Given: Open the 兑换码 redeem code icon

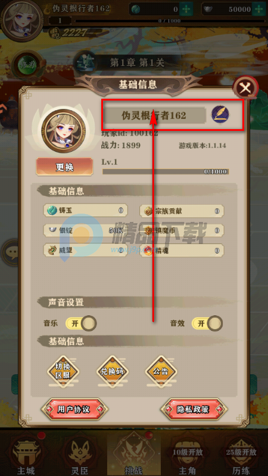Looking at the screenshot, I should click(x=113, y=371).
